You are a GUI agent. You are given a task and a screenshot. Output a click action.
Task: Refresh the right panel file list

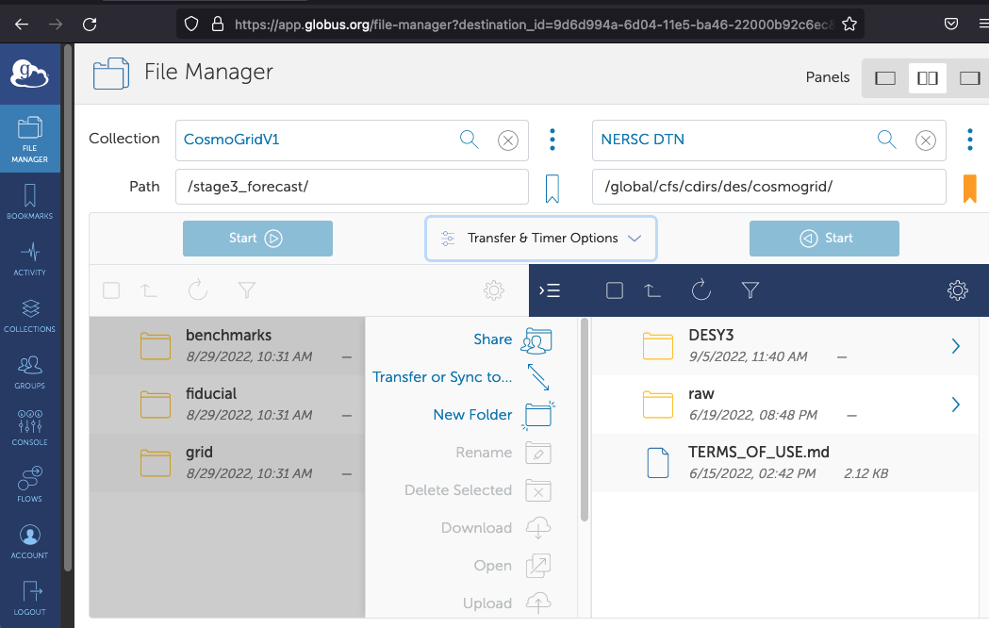click(x=701, y=290)
